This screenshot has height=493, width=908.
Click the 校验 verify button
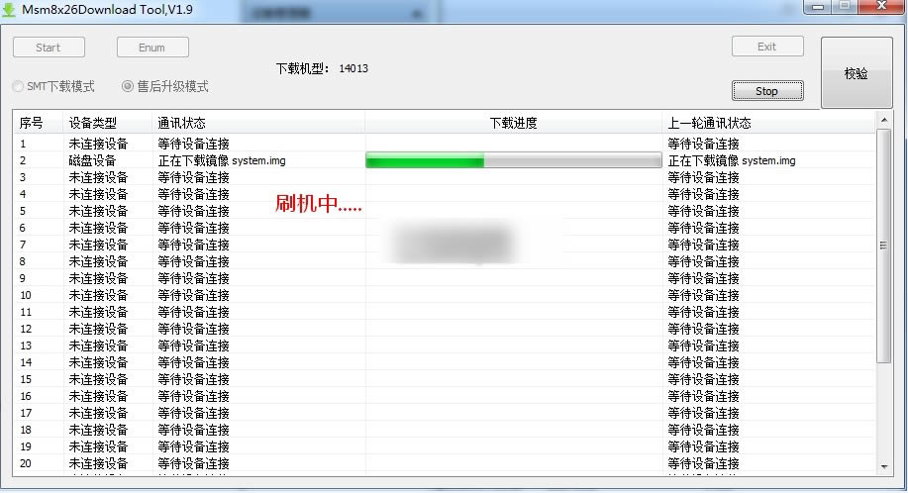[856, 73]
